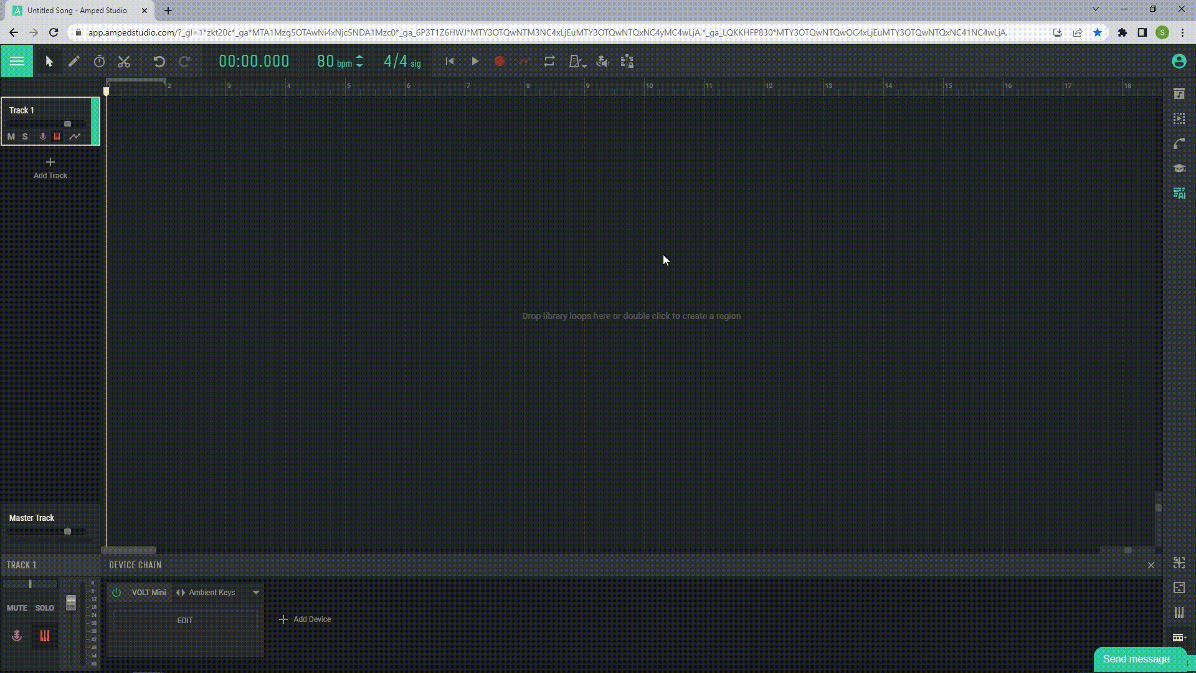The image size is (1196, 673).
Task: Click the record button to arm recording
Action: [x=500, y=62]
